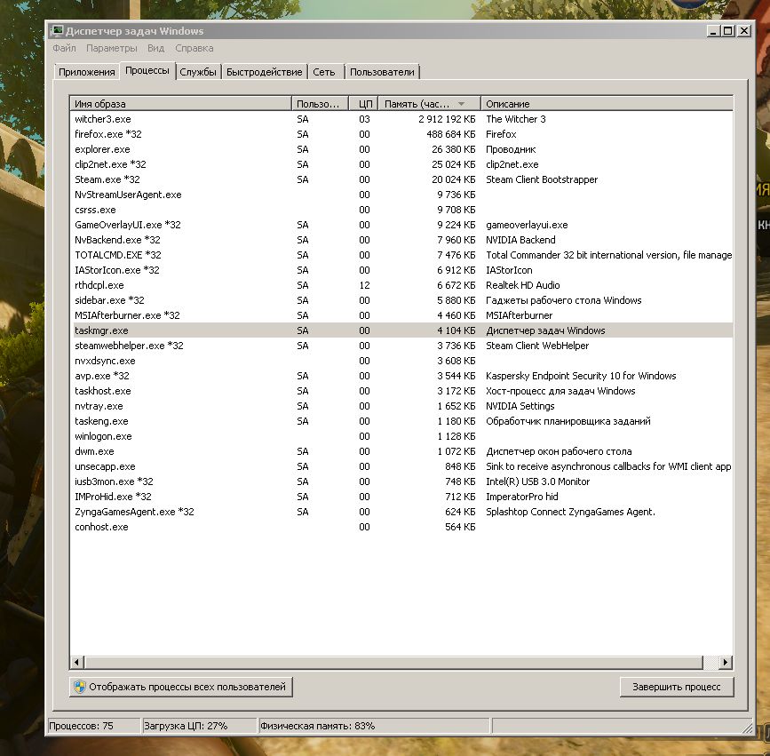Select the IAStorIcon.exe *32 process

(x=401, y=270)
